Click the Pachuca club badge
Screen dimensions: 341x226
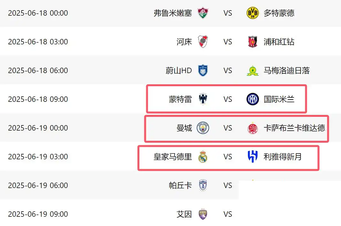coord(203,185)
